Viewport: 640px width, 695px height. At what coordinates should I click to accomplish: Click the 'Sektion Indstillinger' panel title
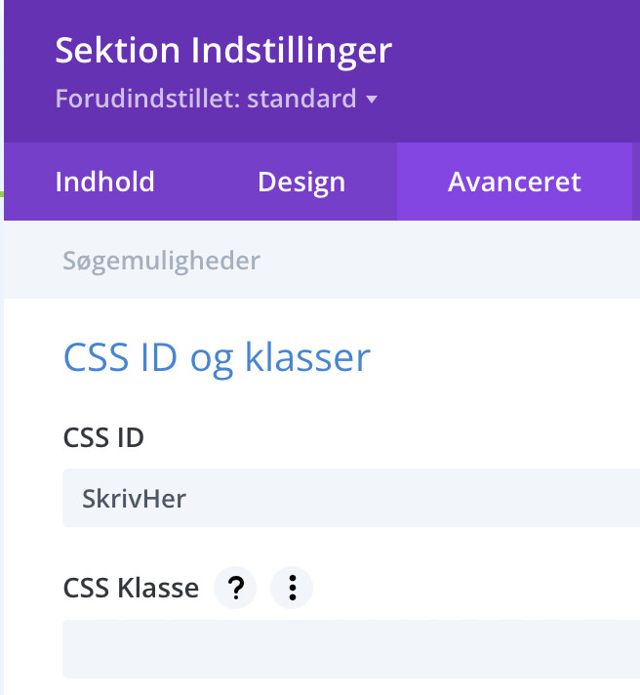click(223, 51)
